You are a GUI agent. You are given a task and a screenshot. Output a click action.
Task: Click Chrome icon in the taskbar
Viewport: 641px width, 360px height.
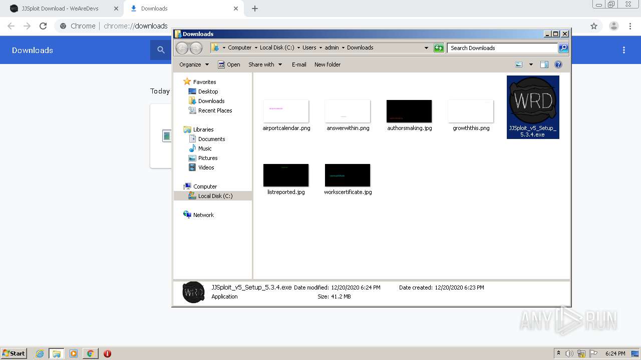tap(90, 353)
